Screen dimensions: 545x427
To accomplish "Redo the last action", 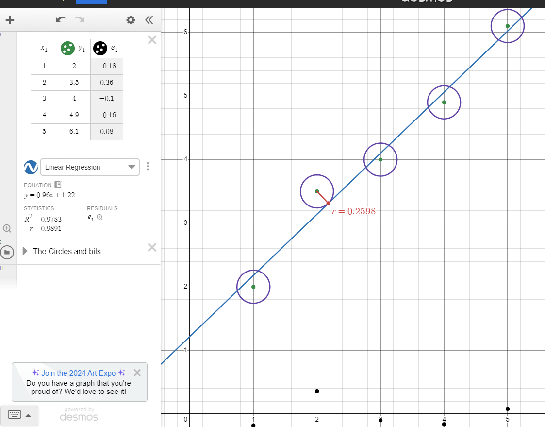I will [x=80, y=19].
